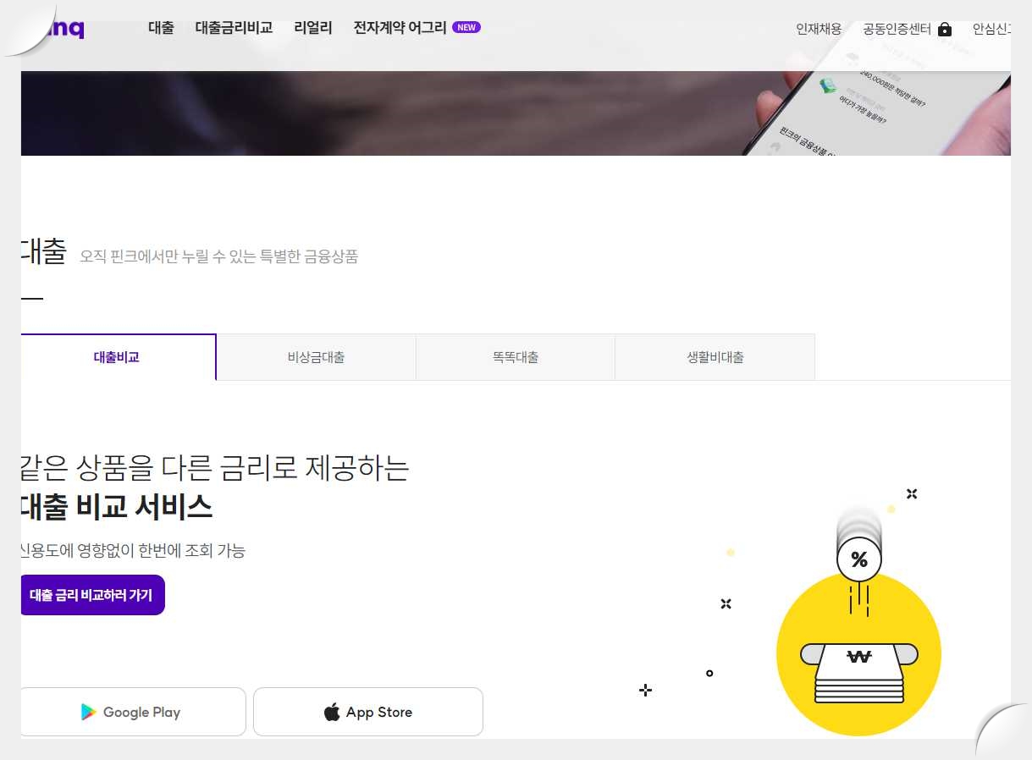Click the NEW badge beside 전자계약 어그리

pyautogui.click(x=466, y=27)
